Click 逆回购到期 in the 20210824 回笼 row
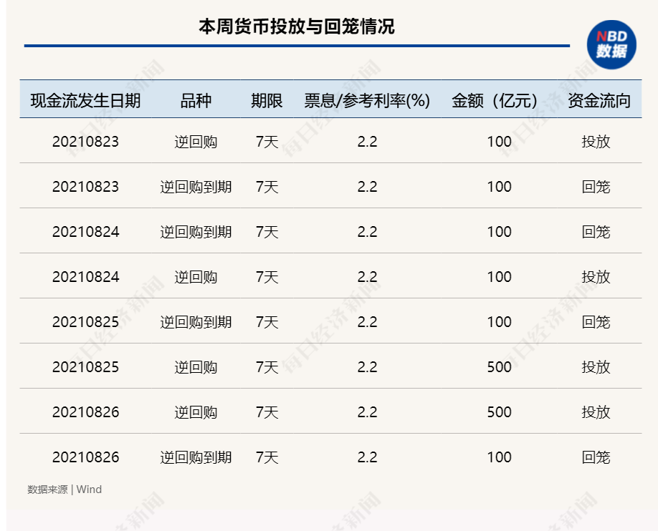 (196, 232)
